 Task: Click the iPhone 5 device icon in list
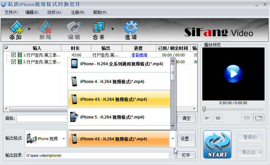tap(74, 117)
